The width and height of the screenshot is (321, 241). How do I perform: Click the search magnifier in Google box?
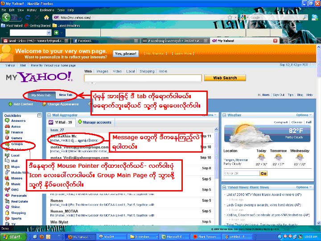click(305, 17)
